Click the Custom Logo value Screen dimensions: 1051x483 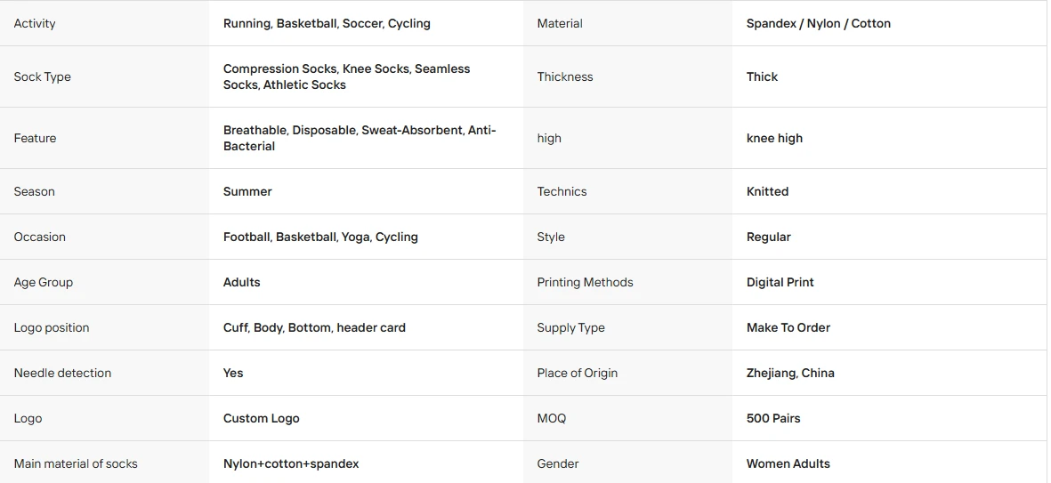[262, 419]
